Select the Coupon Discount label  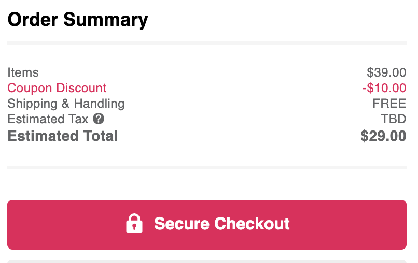pyautogui.click(x=57, y=88)
